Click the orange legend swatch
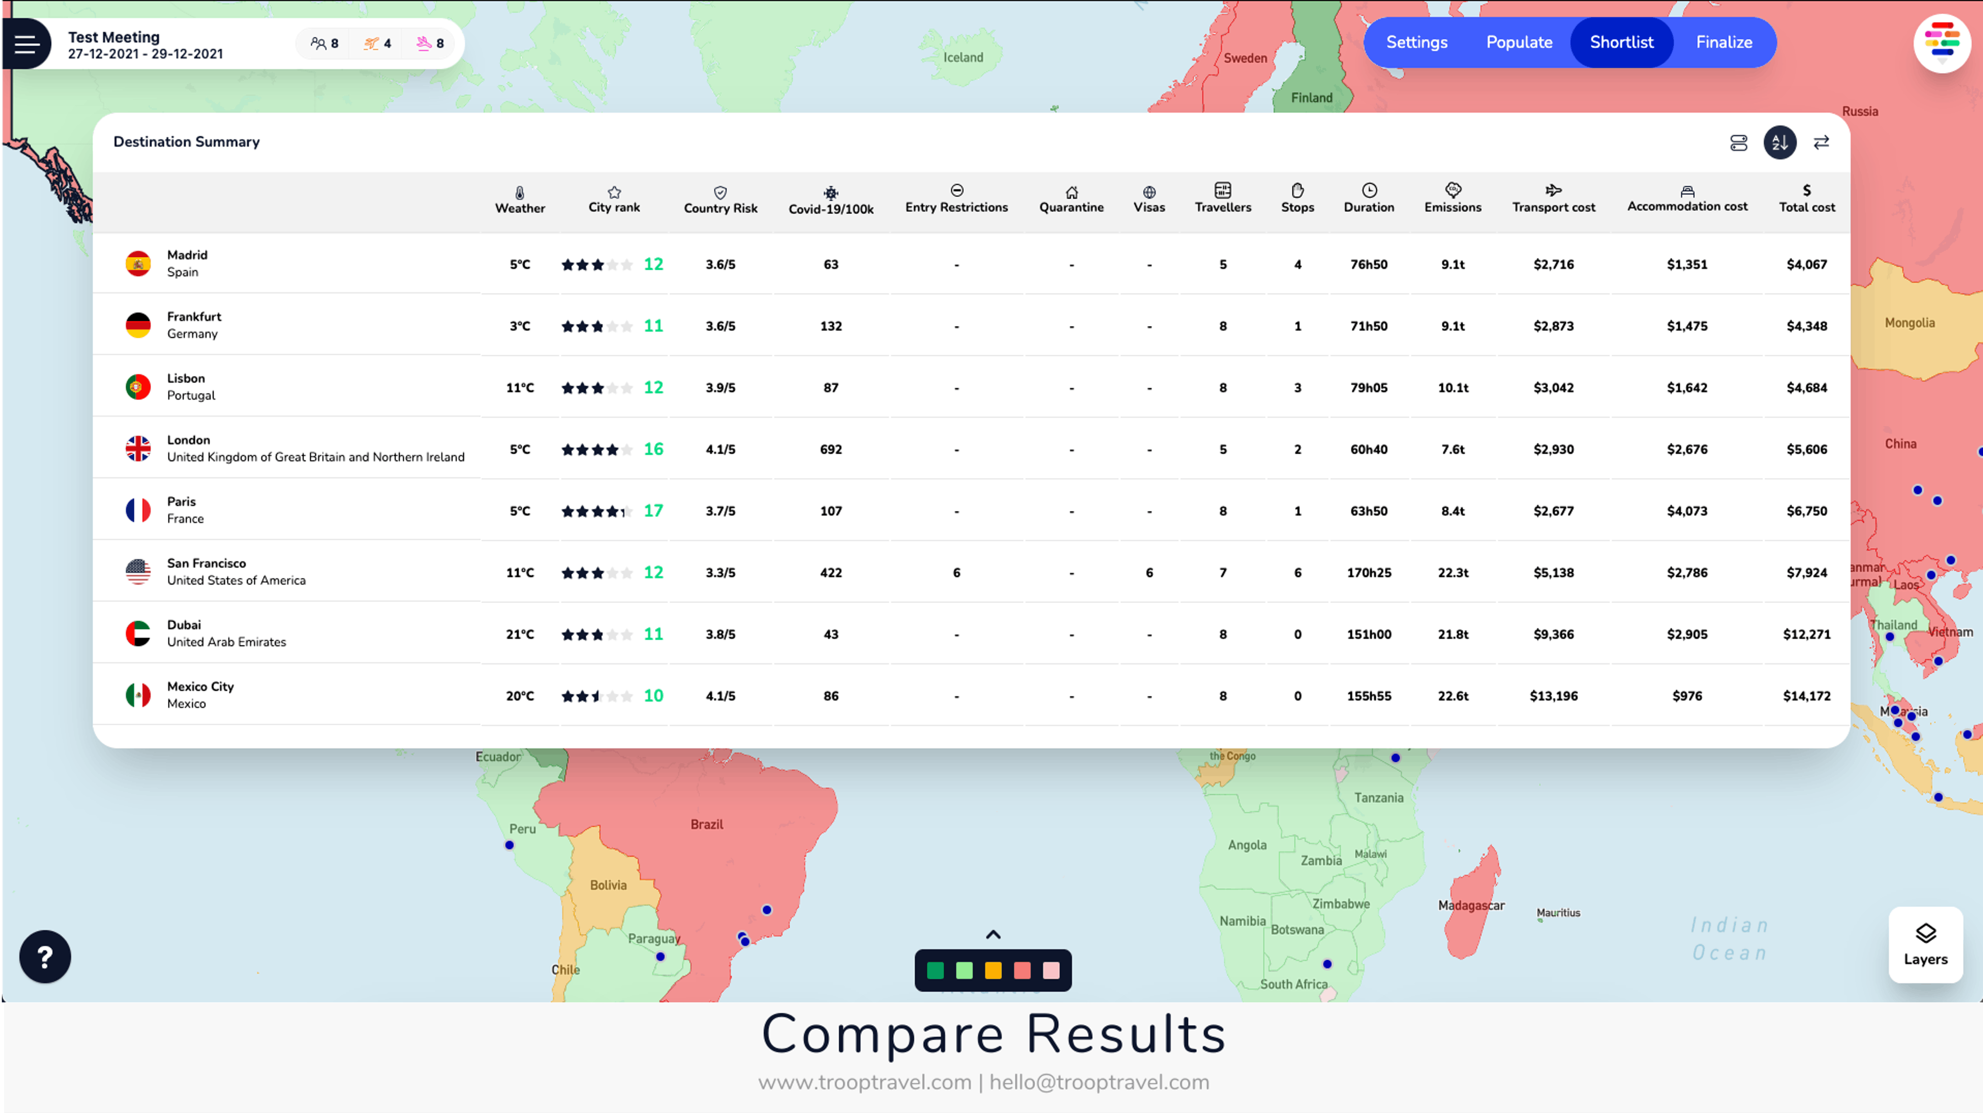This screenshot has height=1113, width=1983. (993, 970)
